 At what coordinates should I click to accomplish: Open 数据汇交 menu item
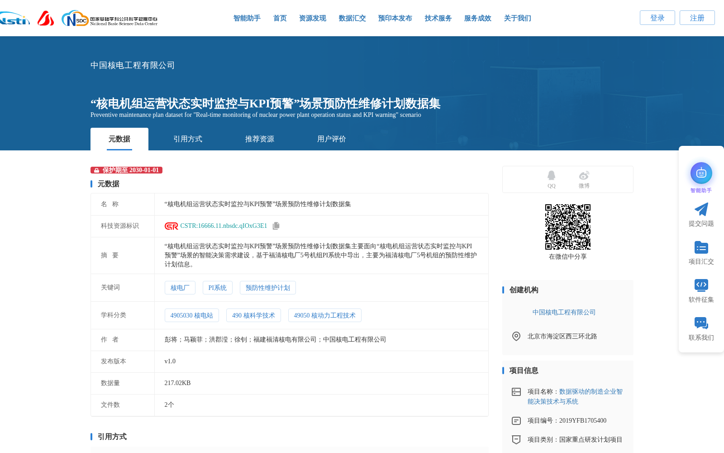point(352,18)
